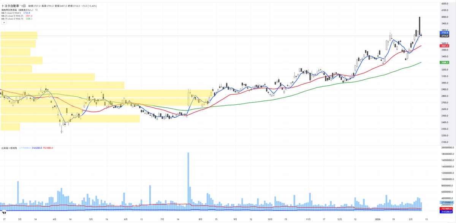The image size is (456, 223).
Task: Click the red 3561.4 price axis label
Action: 445,46
